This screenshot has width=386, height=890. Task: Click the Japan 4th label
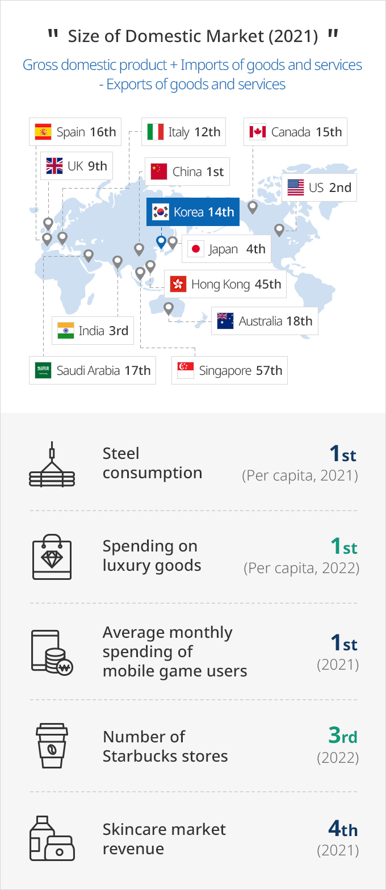click(226, 249)
